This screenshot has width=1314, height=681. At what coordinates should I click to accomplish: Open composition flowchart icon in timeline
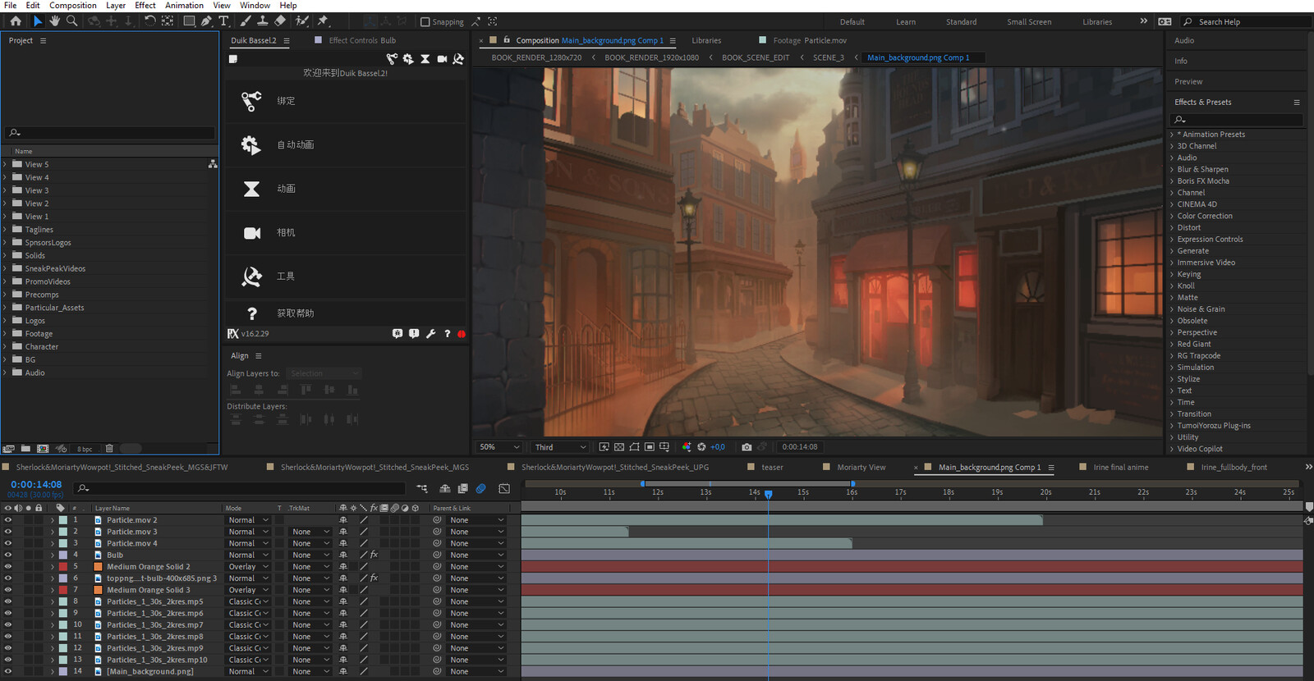coord(421,488)
